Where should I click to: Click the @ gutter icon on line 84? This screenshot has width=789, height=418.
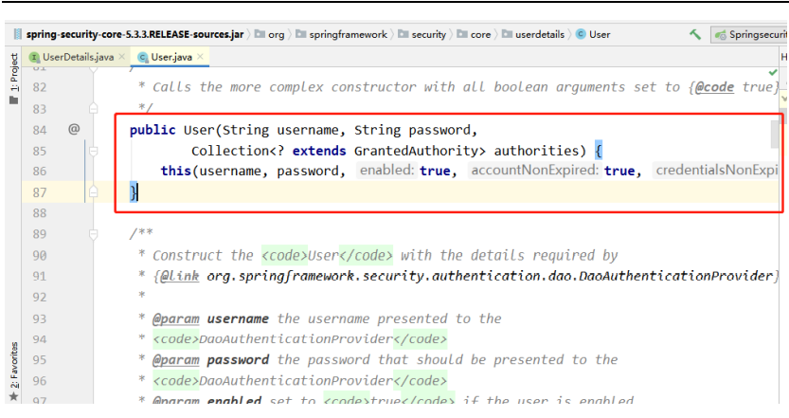pyautogui.click(x=73, y=129)
